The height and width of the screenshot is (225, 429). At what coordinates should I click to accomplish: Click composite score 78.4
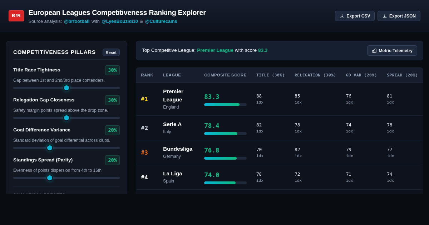[212, 126]
